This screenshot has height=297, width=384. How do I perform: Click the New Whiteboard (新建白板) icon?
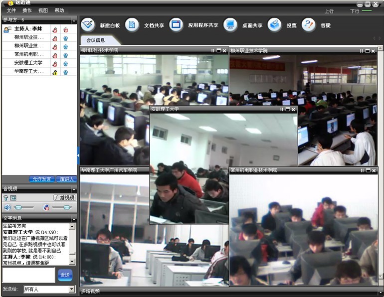[x=88, y=24]
